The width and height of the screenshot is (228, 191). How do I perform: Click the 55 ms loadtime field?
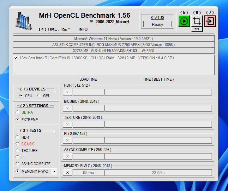(x=88, y=173)
